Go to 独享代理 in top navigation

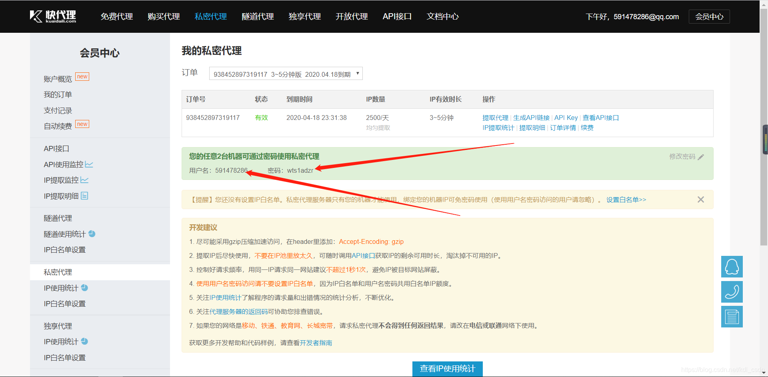pos(305,16)
